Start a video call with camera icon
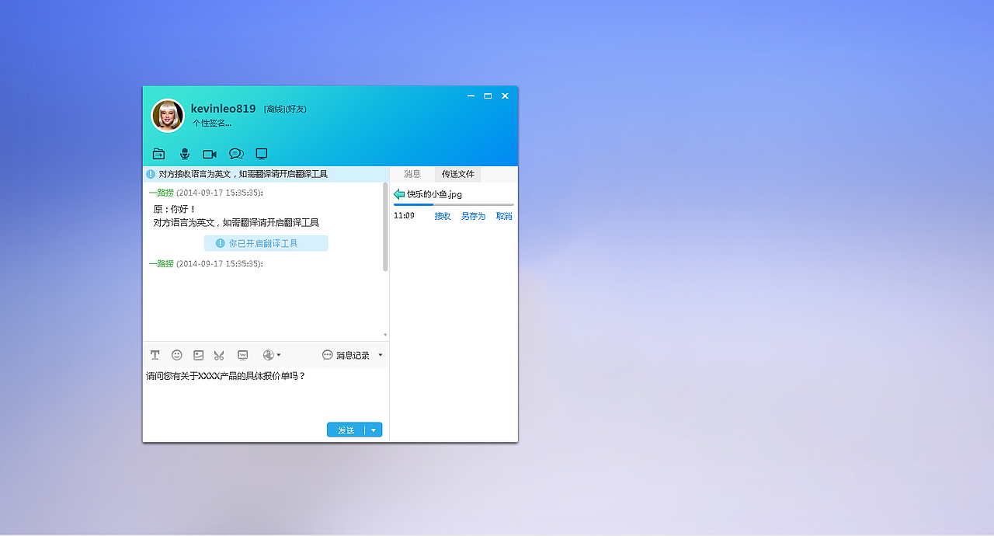Screen dimensions: 994x536 209,153
